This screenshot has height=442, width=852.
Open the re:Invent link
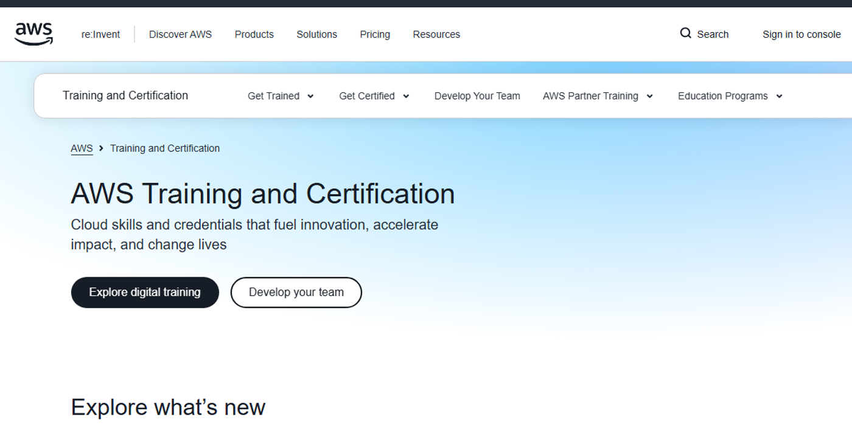point(100,35)
